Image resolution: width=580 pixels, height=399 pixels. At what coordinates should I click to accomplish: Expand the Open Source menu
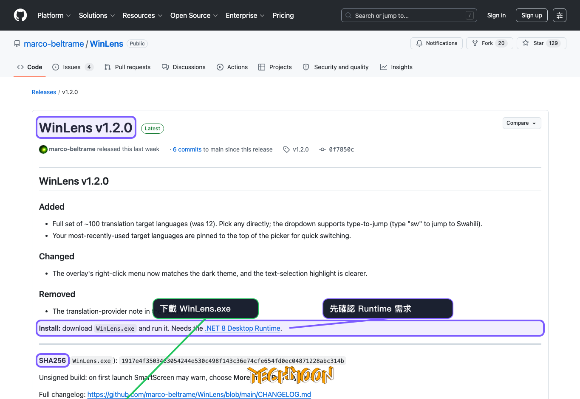[x=194, y=15]
